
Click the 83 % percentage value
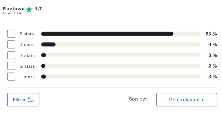tap(211, 34)
